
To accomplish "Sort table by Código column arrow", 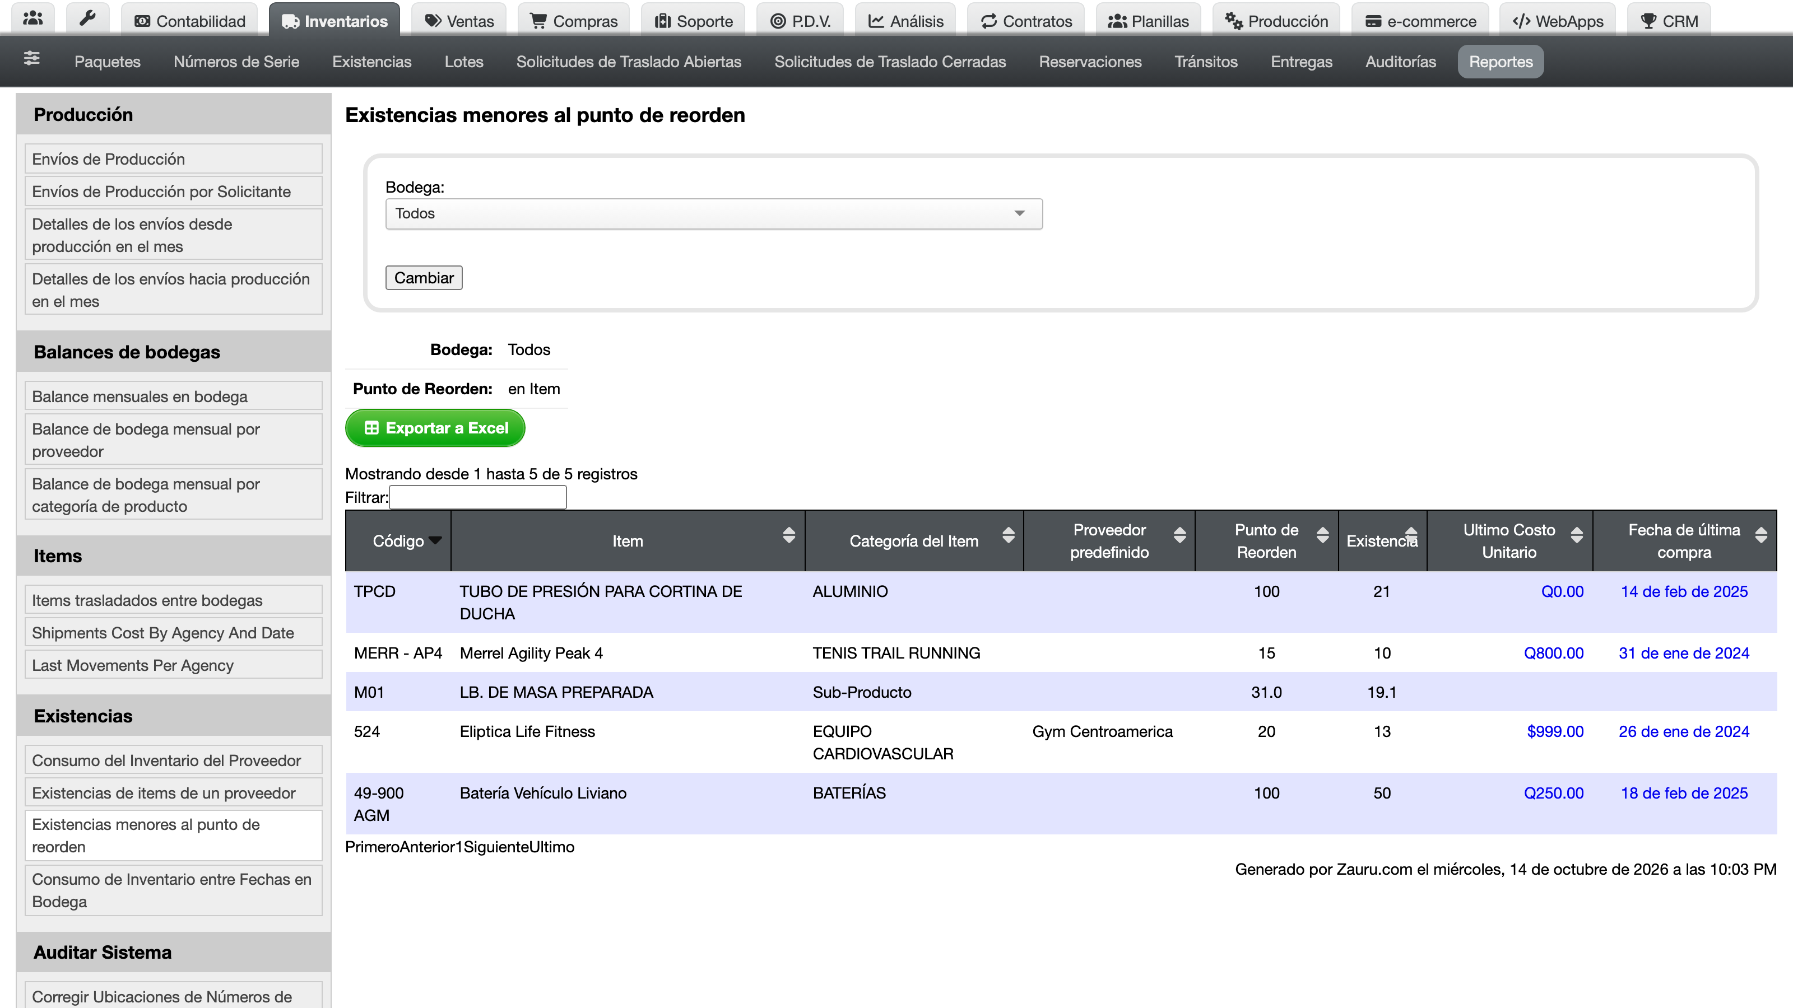I will tap(435, 540).
